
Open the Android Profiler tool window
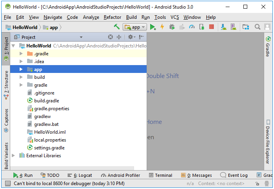120,175
